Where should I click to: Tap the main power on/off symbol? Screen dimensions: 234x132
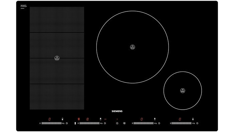coord(117,123)
